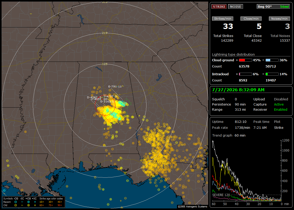Image resolution: width=294 pixels, height=210 pixels.
Task: Click the 30+ strike age color code
Action: point(51,202)
